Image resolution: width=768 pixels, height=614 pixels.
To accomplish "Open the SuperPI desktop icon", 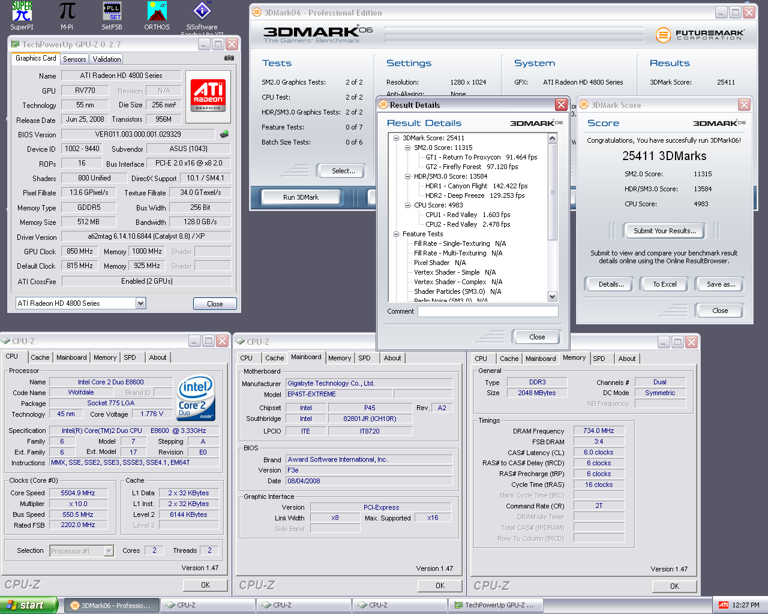I will pos(22,15).
